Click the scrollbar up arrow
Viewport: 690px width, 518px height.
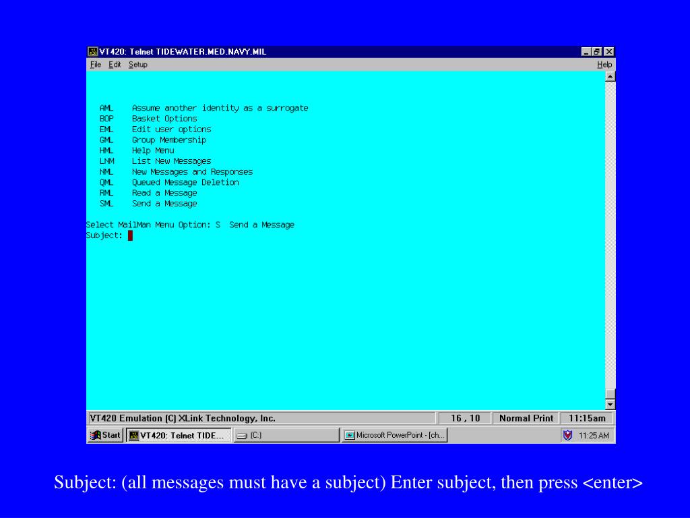tap(610, 77)
